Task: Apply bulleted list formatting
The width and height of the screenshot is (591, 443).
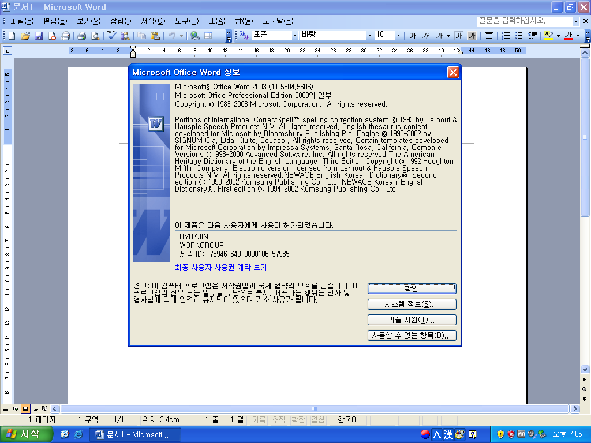Action: 519,36
